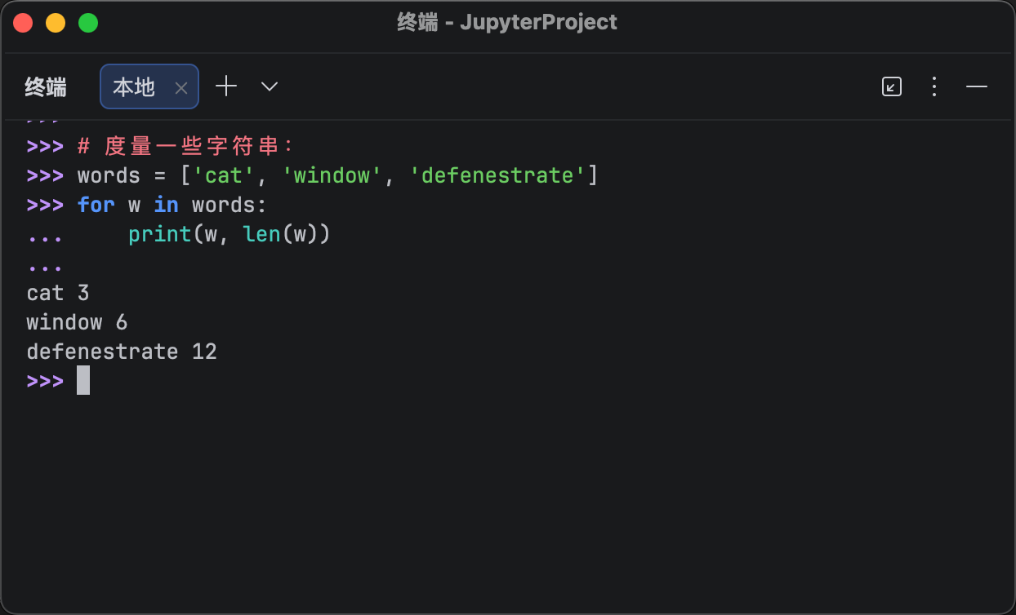Click the "defenestrate 12" output line
Viewport: 1016px width, 615px height.
click(x=122, y=352)
